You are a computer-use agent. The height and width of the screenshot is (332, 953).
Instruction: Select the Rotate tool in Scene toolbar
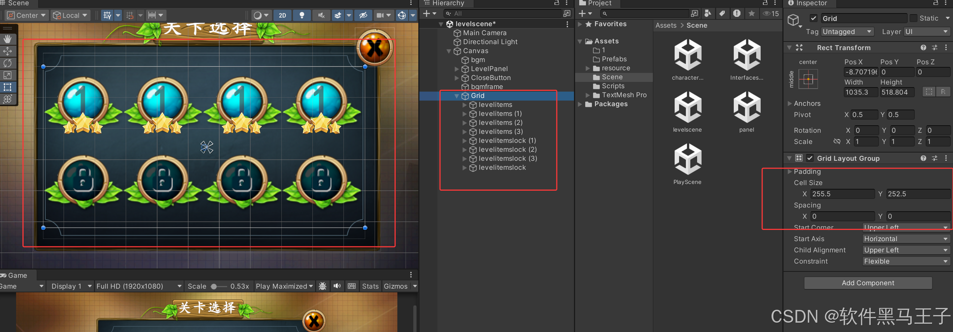7,63
